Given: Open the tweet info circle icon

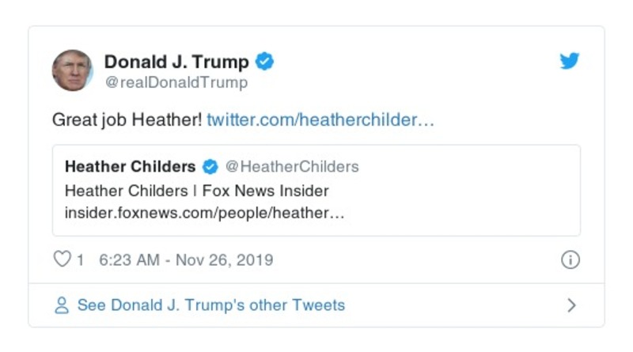Looking at the screenshot, I should pos(570,260).
